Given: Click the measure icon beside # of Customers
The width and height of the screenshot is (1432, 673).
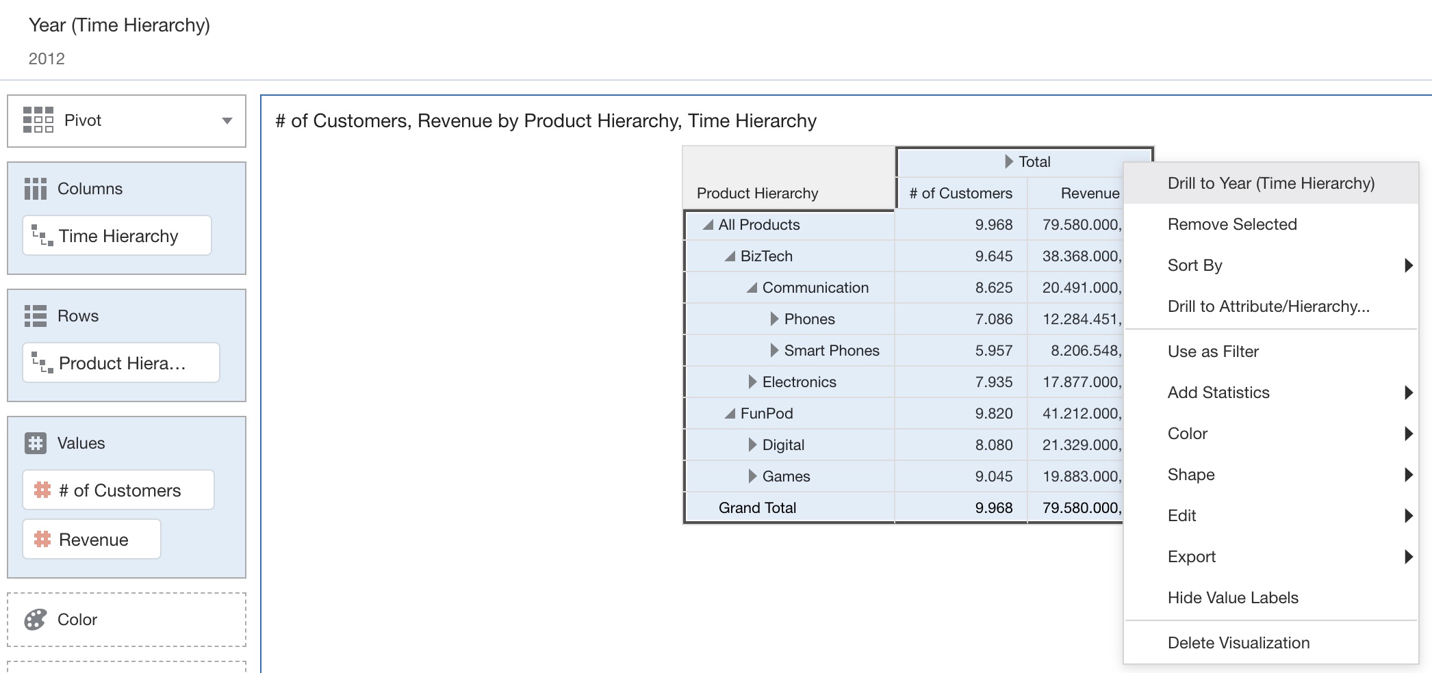Looking at the screenshot, I should [x=44, y=490].
